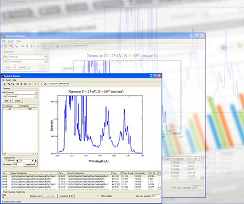Screen dimensions: 244x204
Task: Select the vertical pan arrows tool
Action: 22,84
